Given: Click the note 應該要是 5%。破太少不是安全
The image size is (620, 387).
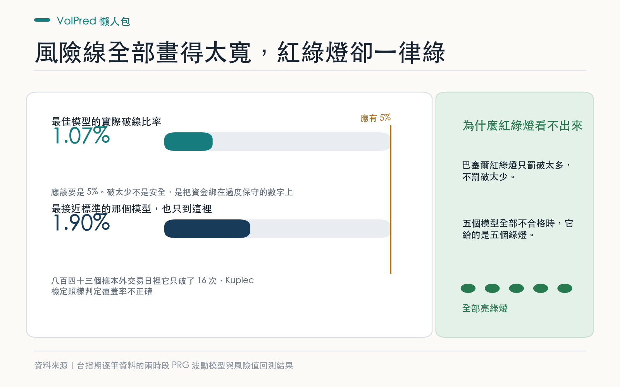Looking at the screenshot, I should click(108, 192).
